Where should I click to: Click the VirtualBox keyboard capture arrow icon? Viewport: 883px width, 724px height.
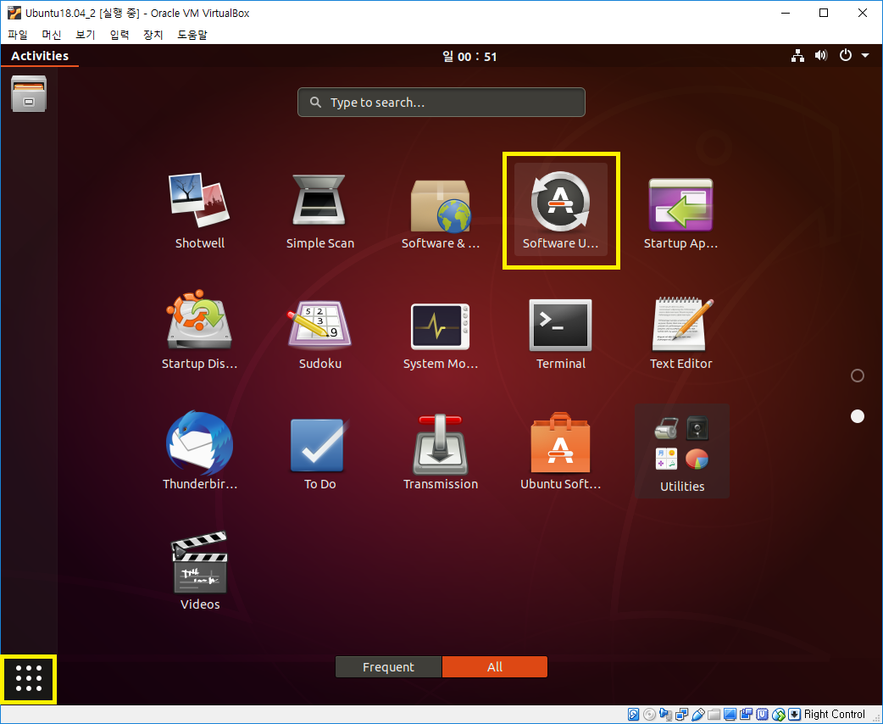794,715
